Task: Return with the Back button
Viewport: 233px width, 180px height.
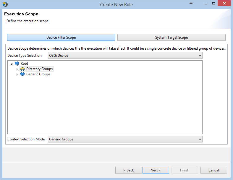Action: coord(129,170)
